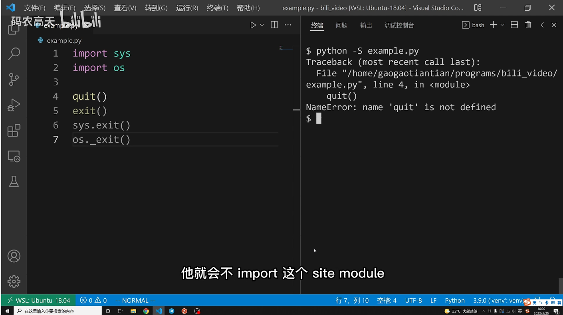Split the bash terminal
The height and width of the screenshot is (315, 563).
pos(514,25)
